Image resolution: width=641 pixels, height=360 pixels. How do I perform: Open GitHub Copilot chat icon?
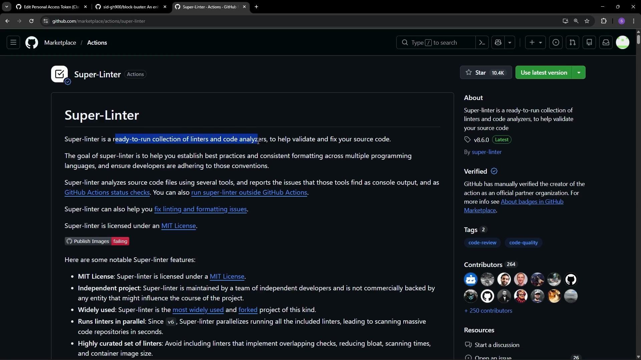498,43
